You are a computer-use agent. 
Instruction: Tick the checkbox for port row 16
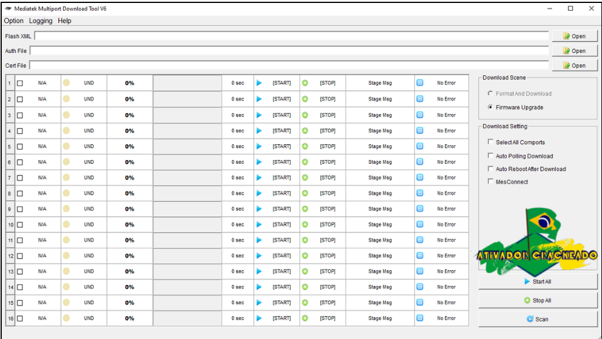point(20,318)
